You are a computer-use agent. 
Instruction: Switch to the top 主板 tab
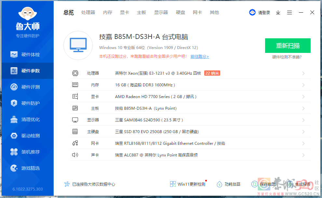[141, 13]
